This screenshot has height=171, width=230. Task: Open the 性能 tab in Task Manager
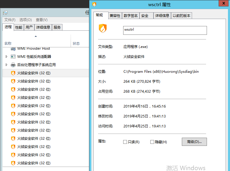(x=19, y=27)
